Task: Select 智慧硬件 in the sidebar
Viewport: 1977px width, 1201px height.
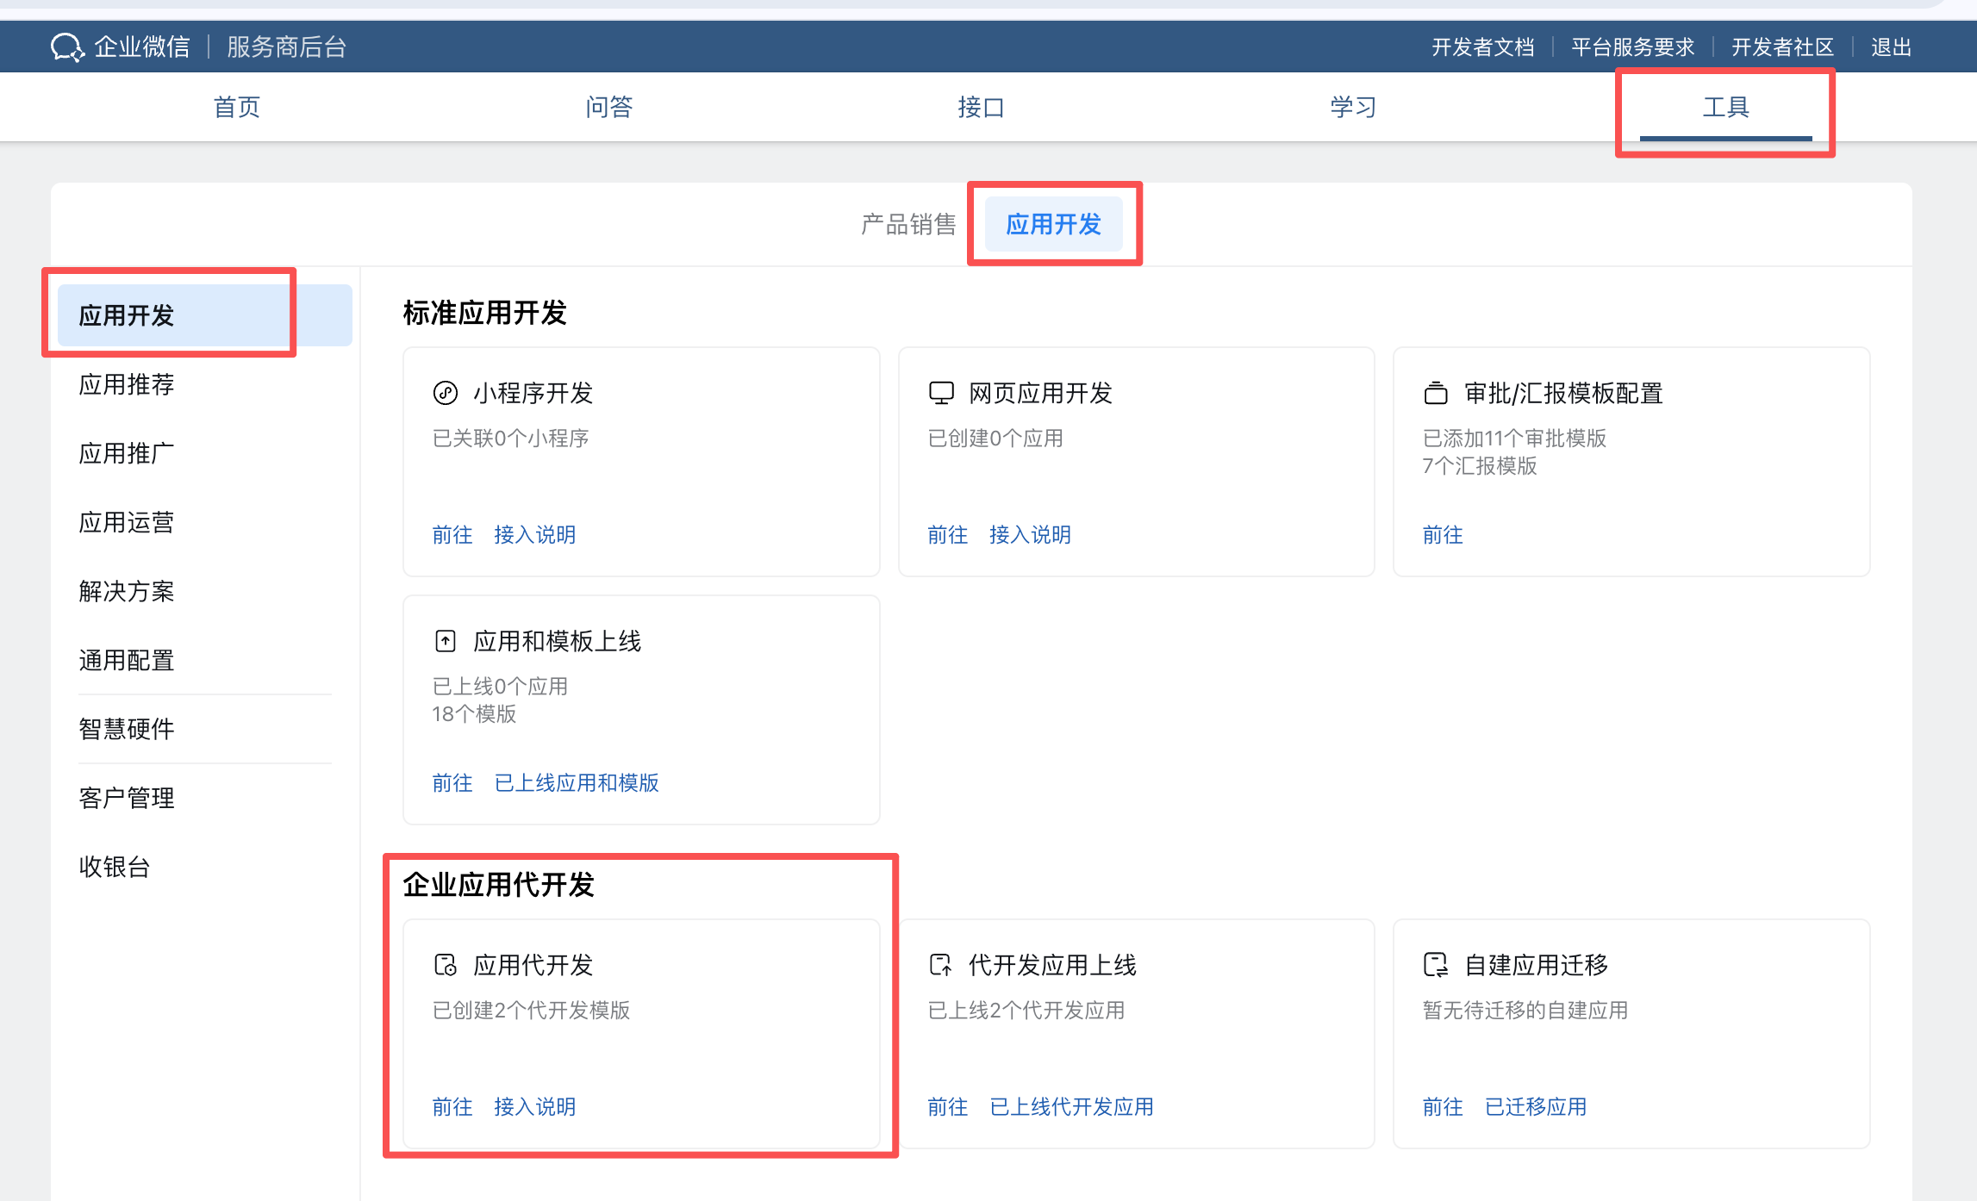Action: coord(127,729)
